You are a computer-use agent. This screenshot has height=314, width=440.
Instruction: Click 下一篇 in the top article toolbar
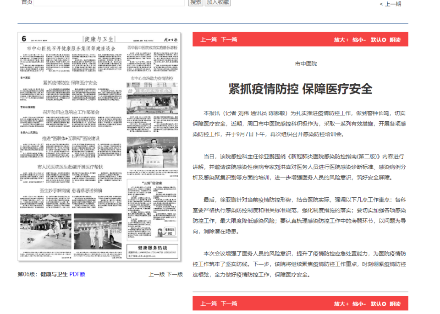tap(229, 39)
